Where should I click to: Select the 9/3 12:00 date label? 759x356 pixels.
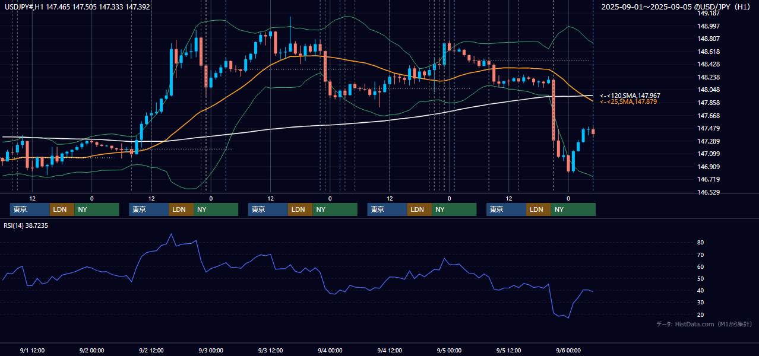tap(270, 350)
